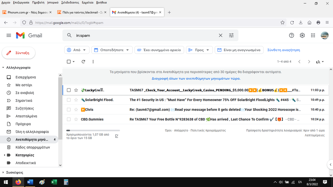This screenshot has width=333, height=187.
Task: Open Google apps grid
Action: click(313, 35)
